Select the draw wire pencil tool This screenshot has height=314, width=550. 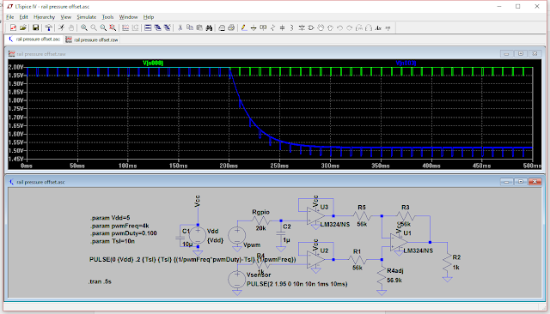244,27
